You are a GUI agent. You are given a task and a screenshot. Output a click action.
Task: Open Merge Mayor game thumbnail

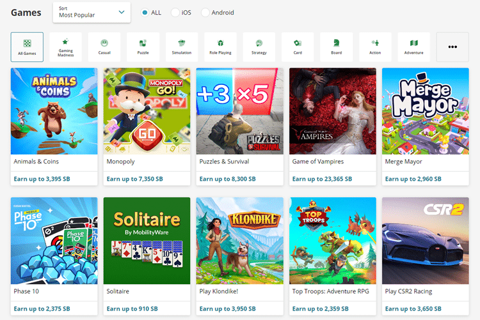(x=426, y=111)
